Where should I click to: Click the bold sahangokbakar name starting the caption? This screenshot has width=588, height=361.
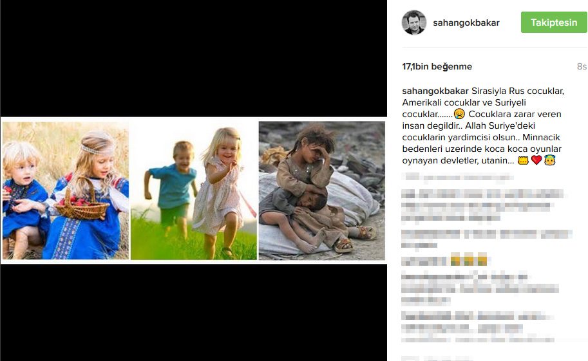click(x=435, y=91)
